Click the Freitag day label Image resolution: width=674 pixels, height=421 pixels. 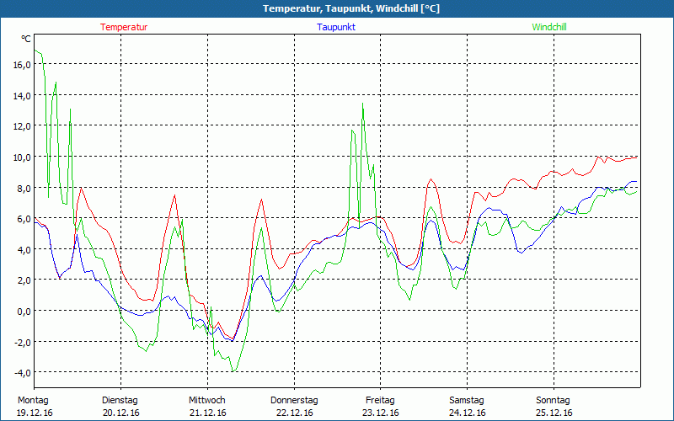click(x=381, y=401)
